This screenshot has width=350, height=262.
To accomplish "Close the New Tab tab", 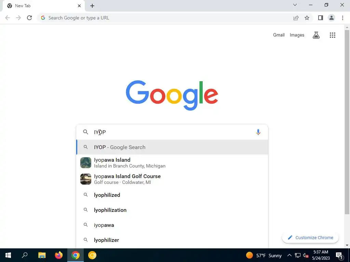I will pyautogui.click(x=79, y=6).
